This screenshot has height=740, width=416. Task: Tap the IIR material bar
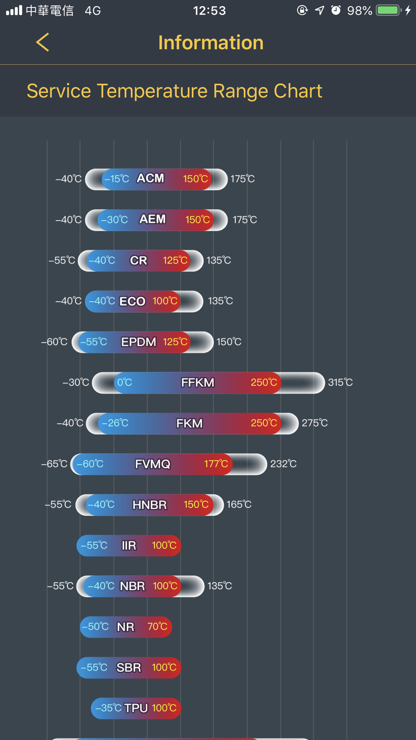(x=129, y=545)
